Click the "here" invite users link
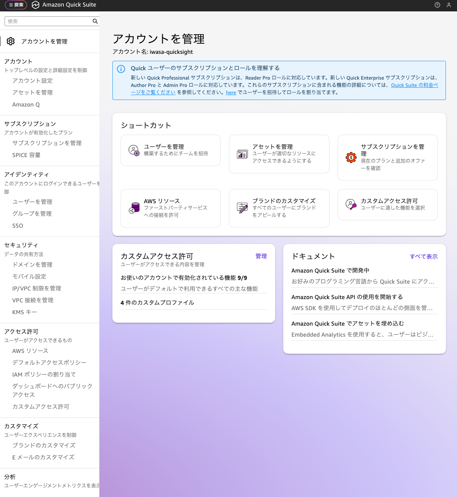457x497 pixels. (x=231, y=93)
